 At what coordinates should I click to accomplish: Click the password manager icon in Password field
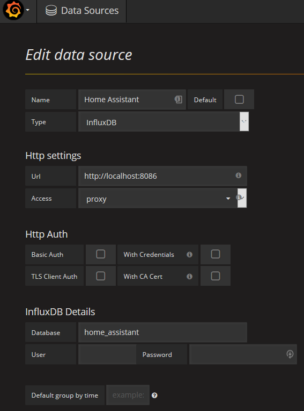[x=290, y=354]
